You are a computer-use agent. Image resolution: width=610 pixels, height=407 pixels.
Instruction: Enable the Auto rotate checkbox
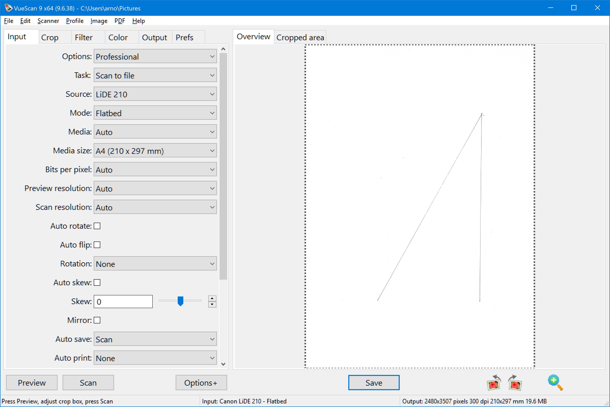97,226
